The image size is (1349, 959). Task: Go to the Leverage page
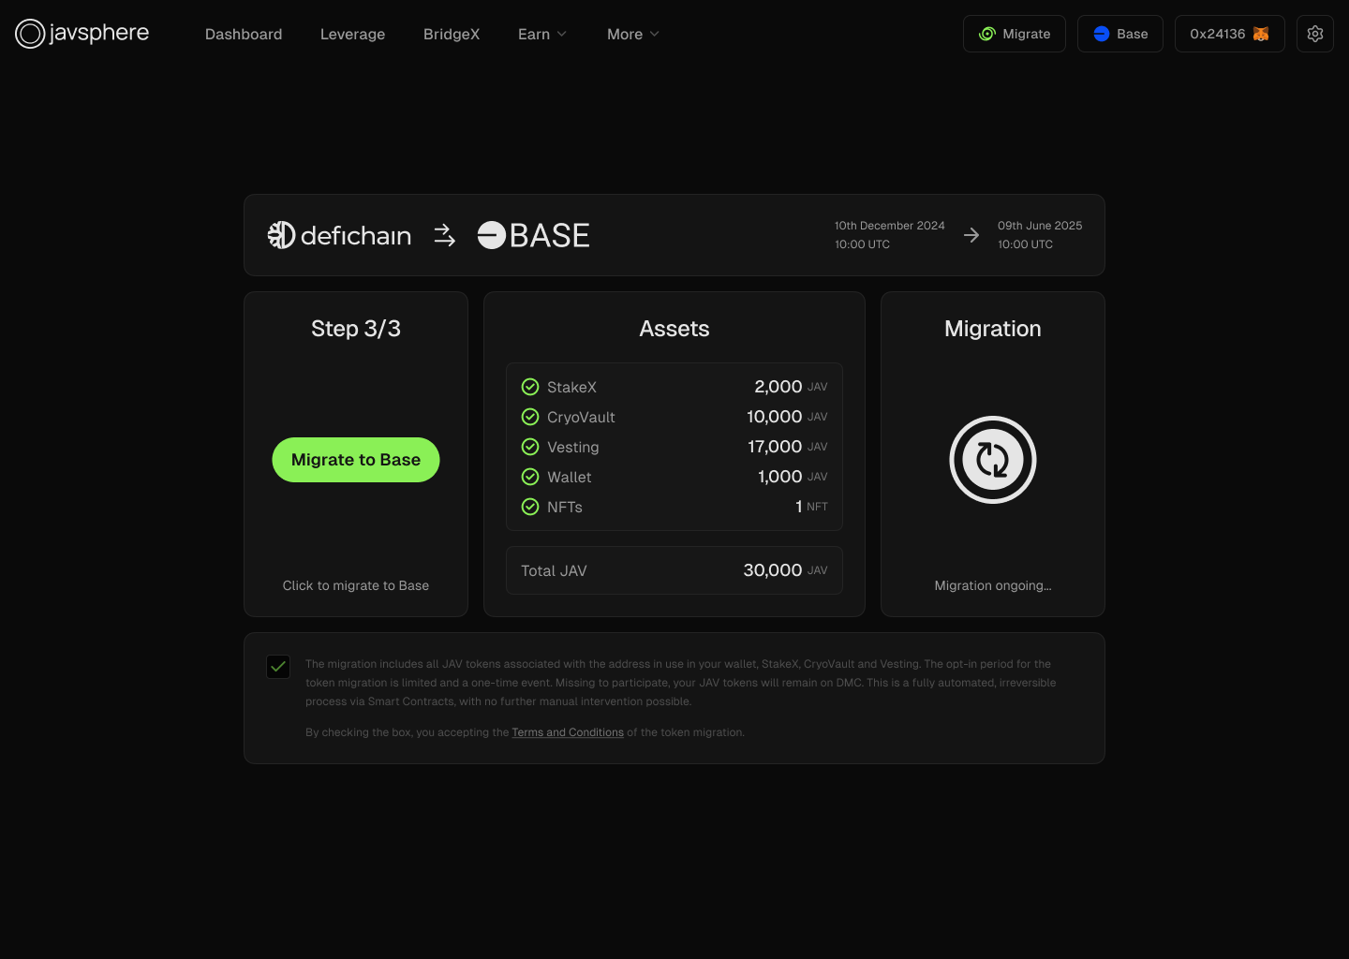click(352, 34)
